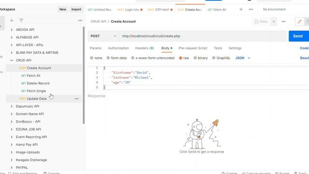Viewport: 309px width, 174px height.
Task: Open the Tests tab
Action: click(x=218, y=48)
